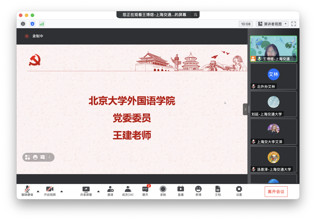Click muted mic icon on 上海交大李艾泽 tile
The image size is (316, 221).
pyautogui.click(x=254, y=142)
